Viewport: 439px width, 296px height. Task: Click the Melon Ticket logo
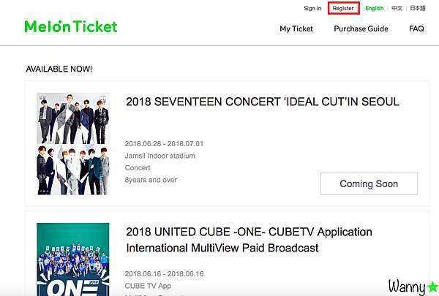point(71,26)
